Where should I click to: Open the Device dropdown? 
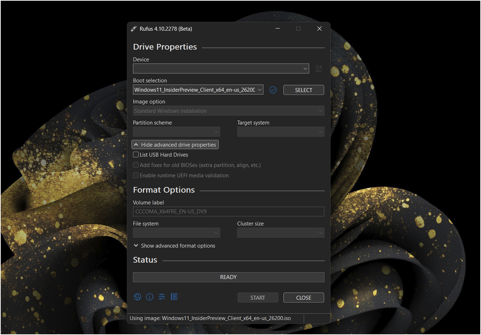point(221,68)
